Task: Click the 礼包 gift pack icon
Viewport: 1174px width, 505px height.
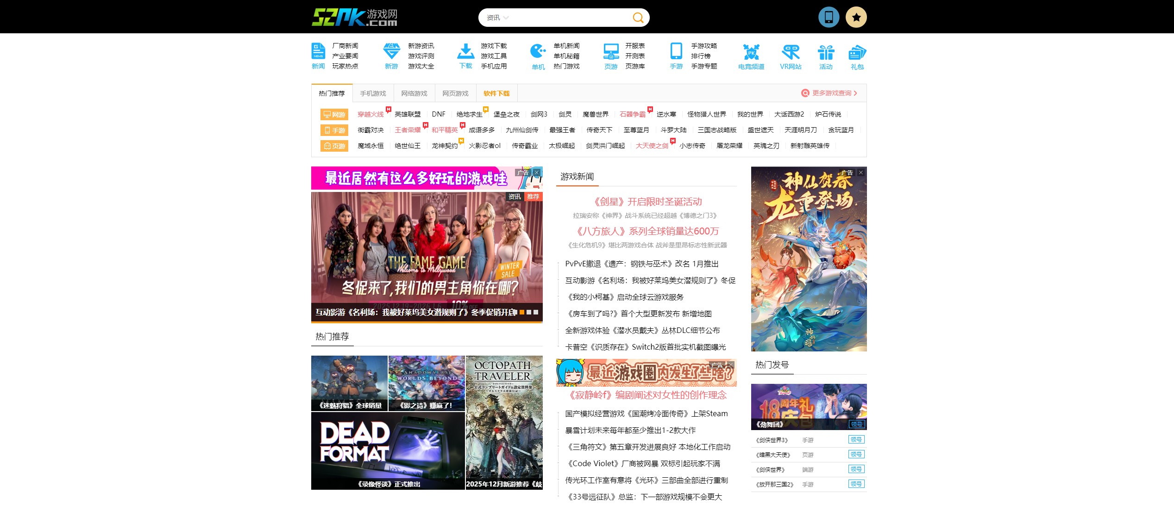Action: pos(857,52)
